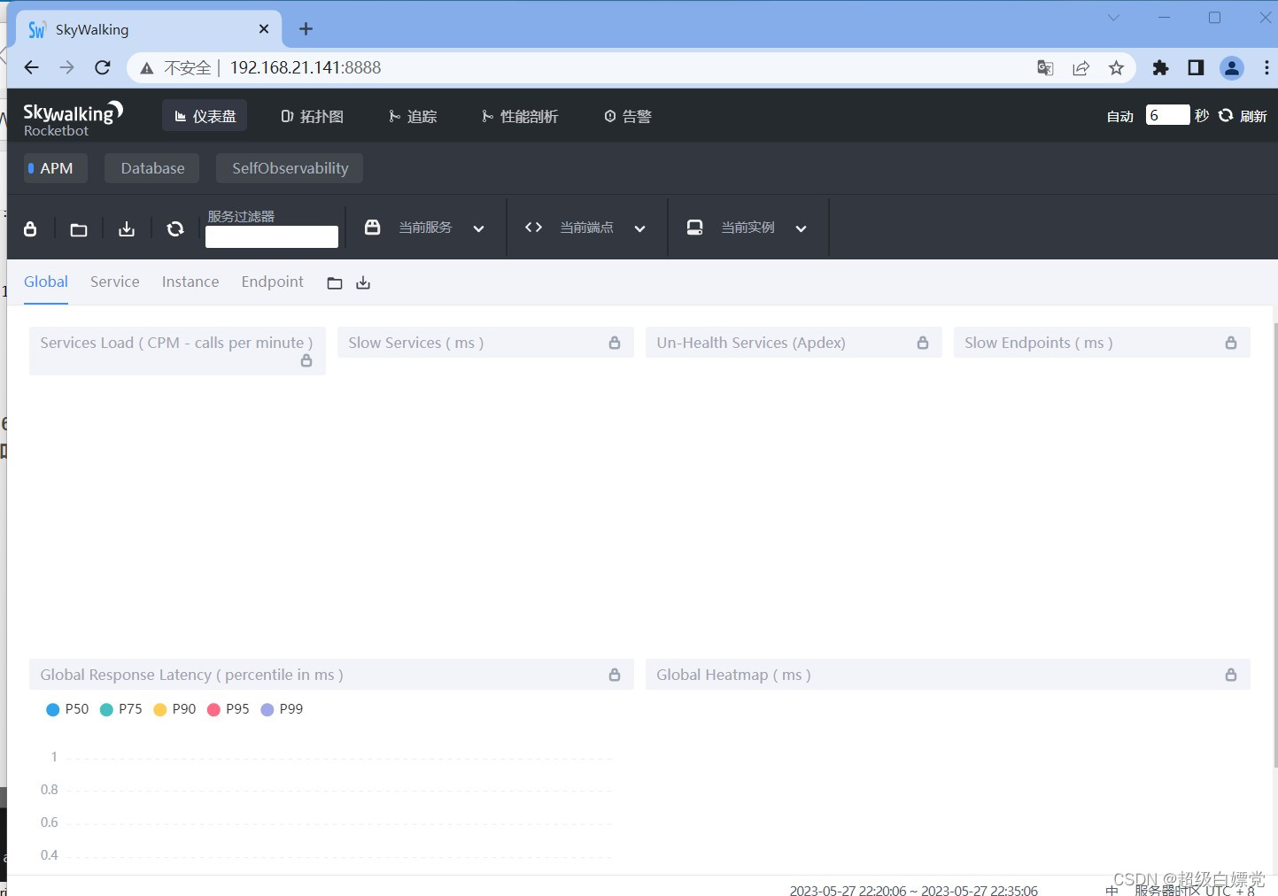This screenshot has width=1278, height=896.
Task: Open the folder icon next to service filter
Action: pos(78,228)
